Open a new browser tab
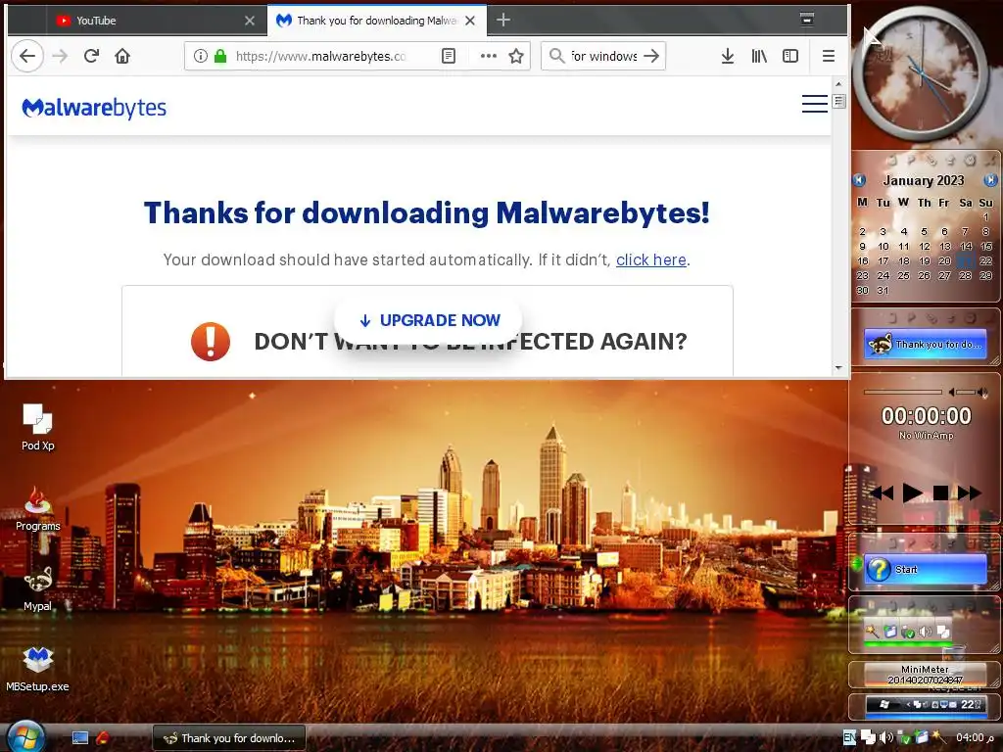Viewport: 1003px width, 752px height. coord(503,21)
